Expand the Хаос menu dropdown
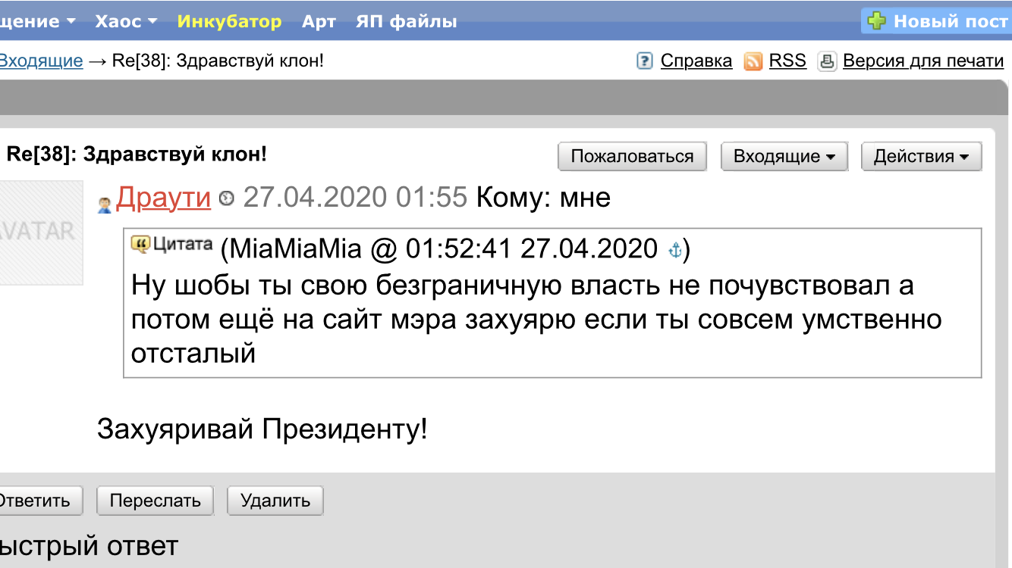 pos(126,21)
